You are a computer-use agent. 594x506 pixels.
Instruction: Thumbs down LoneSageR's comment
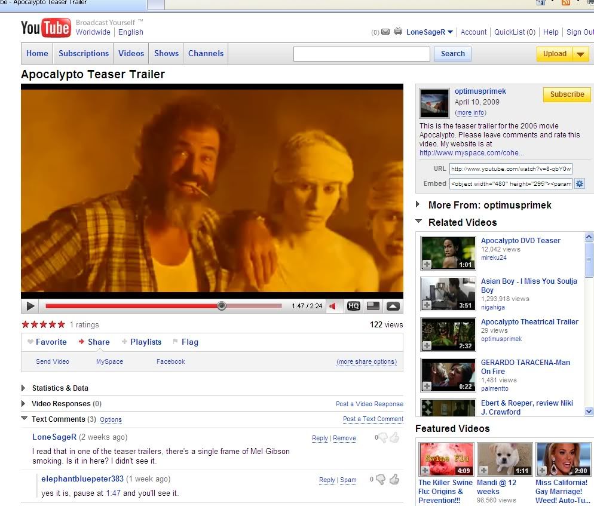pos(381,438)
